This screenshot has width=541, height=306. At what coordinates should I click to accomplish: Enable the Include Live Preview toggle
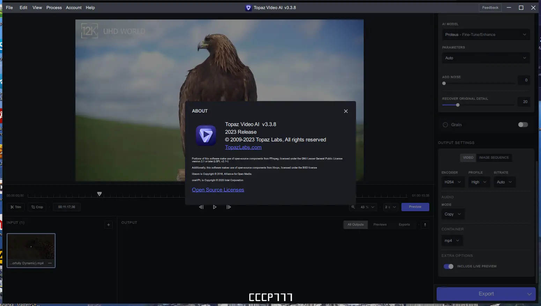tap(448, 266)
